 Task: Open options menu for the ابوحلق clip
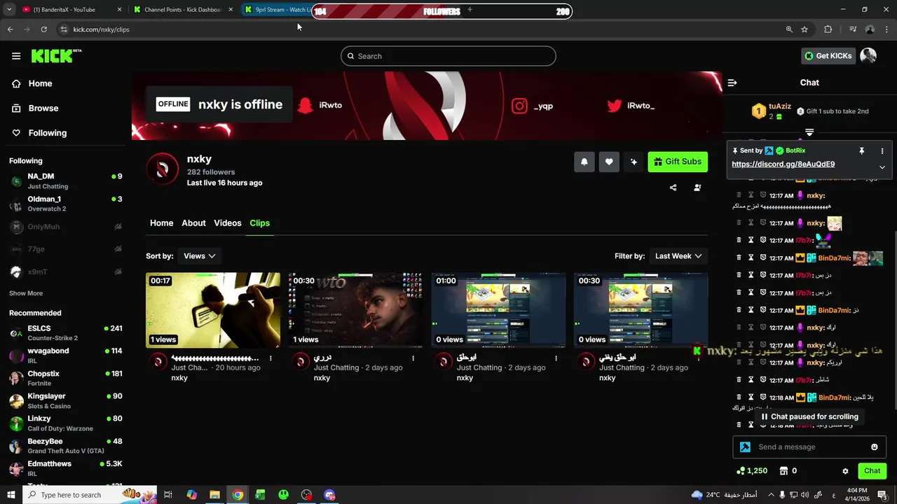click(556, 358)
